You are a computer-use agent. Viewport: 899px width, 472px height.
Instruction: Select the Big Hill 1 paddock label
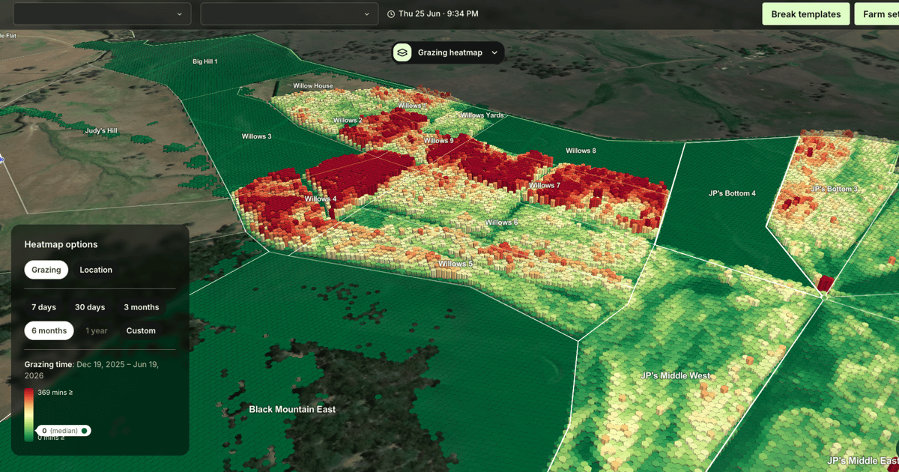205,61
